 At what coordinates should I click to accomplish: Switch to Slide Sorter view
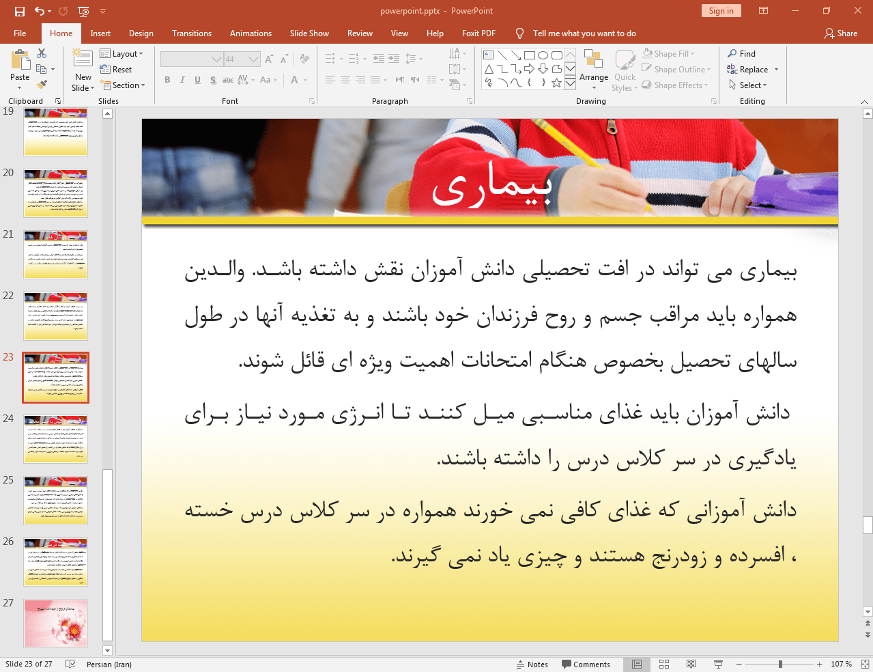coord(664,664)
